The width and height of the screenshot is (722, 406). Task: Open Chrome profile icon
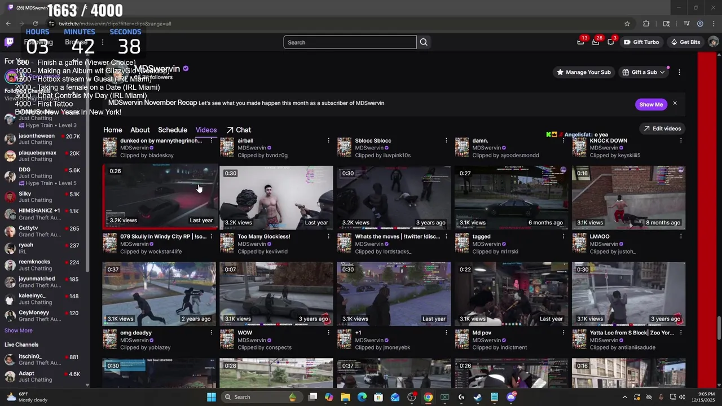[x=700, y=24]
